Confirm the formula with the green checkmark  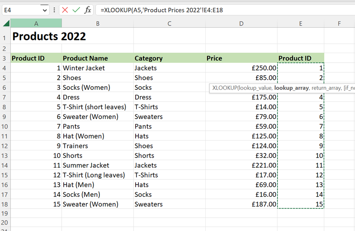click(76, 10)
